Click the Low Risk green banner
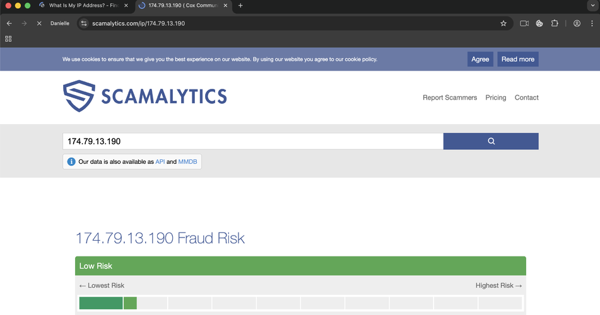Viewport: 600px width, 315px height. pos(300,266)
